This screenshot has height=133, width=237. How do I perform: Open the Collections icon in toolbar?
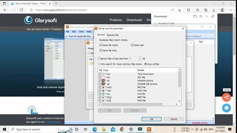(206, 10)
